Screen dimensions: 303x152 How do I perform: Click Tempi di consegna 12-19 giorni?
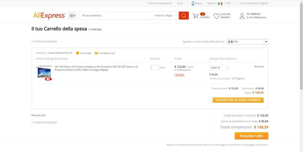227,79
